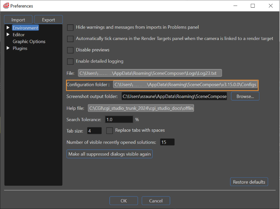Toggle the Disable previews checkbox

(70, 50)
